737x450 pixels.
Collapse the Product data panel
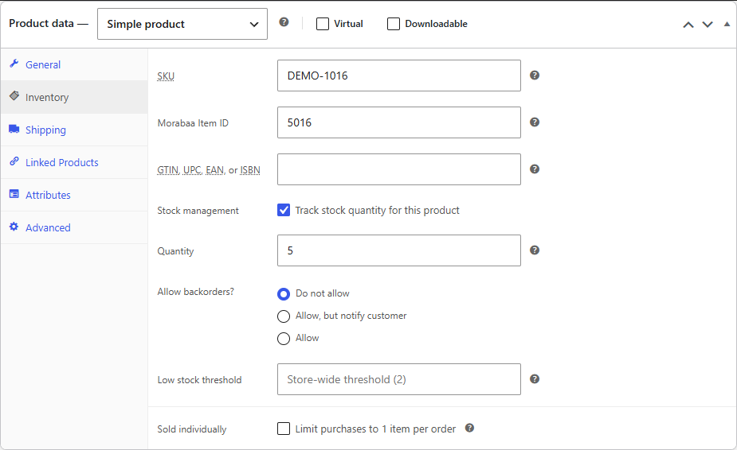pyautogui.click(x=727, y=25)
